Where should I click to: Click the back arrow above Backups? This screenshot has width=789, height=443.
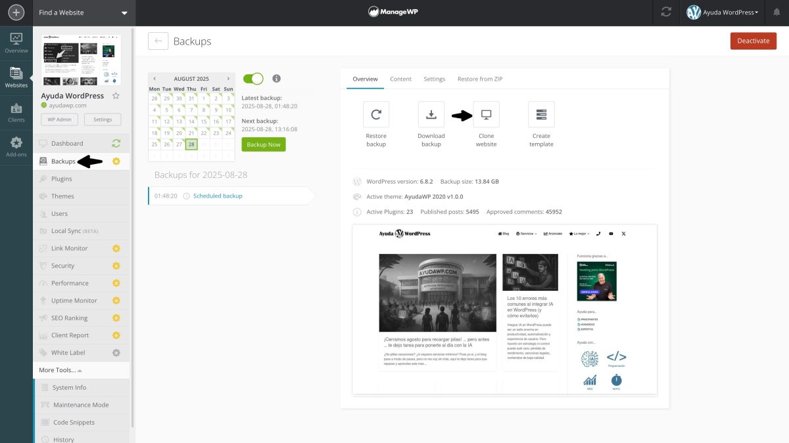point(158,41)
